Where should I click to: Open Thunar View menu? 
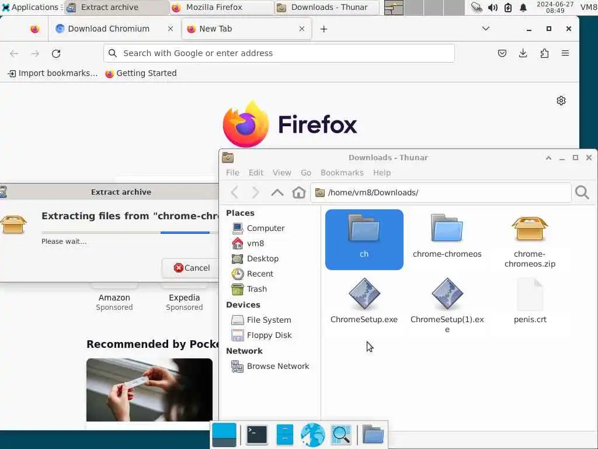point(282,172)
